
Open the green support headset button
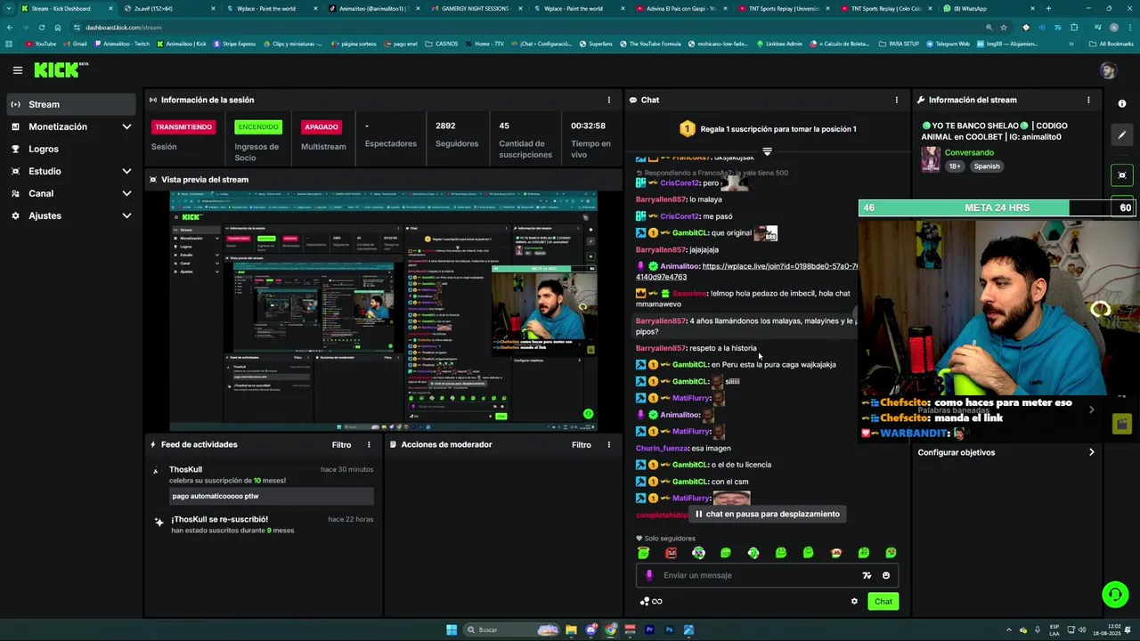tap(1114, 595)
